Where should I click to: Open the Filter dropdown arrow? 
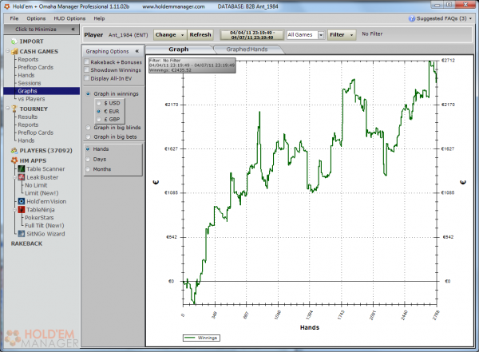[351, 35]
